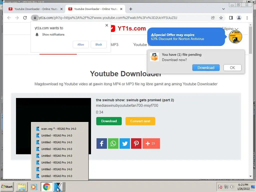The width and height of the screenshot is (256, 192).
Task: Click the browser forward arrow
Action: point(17,18)
